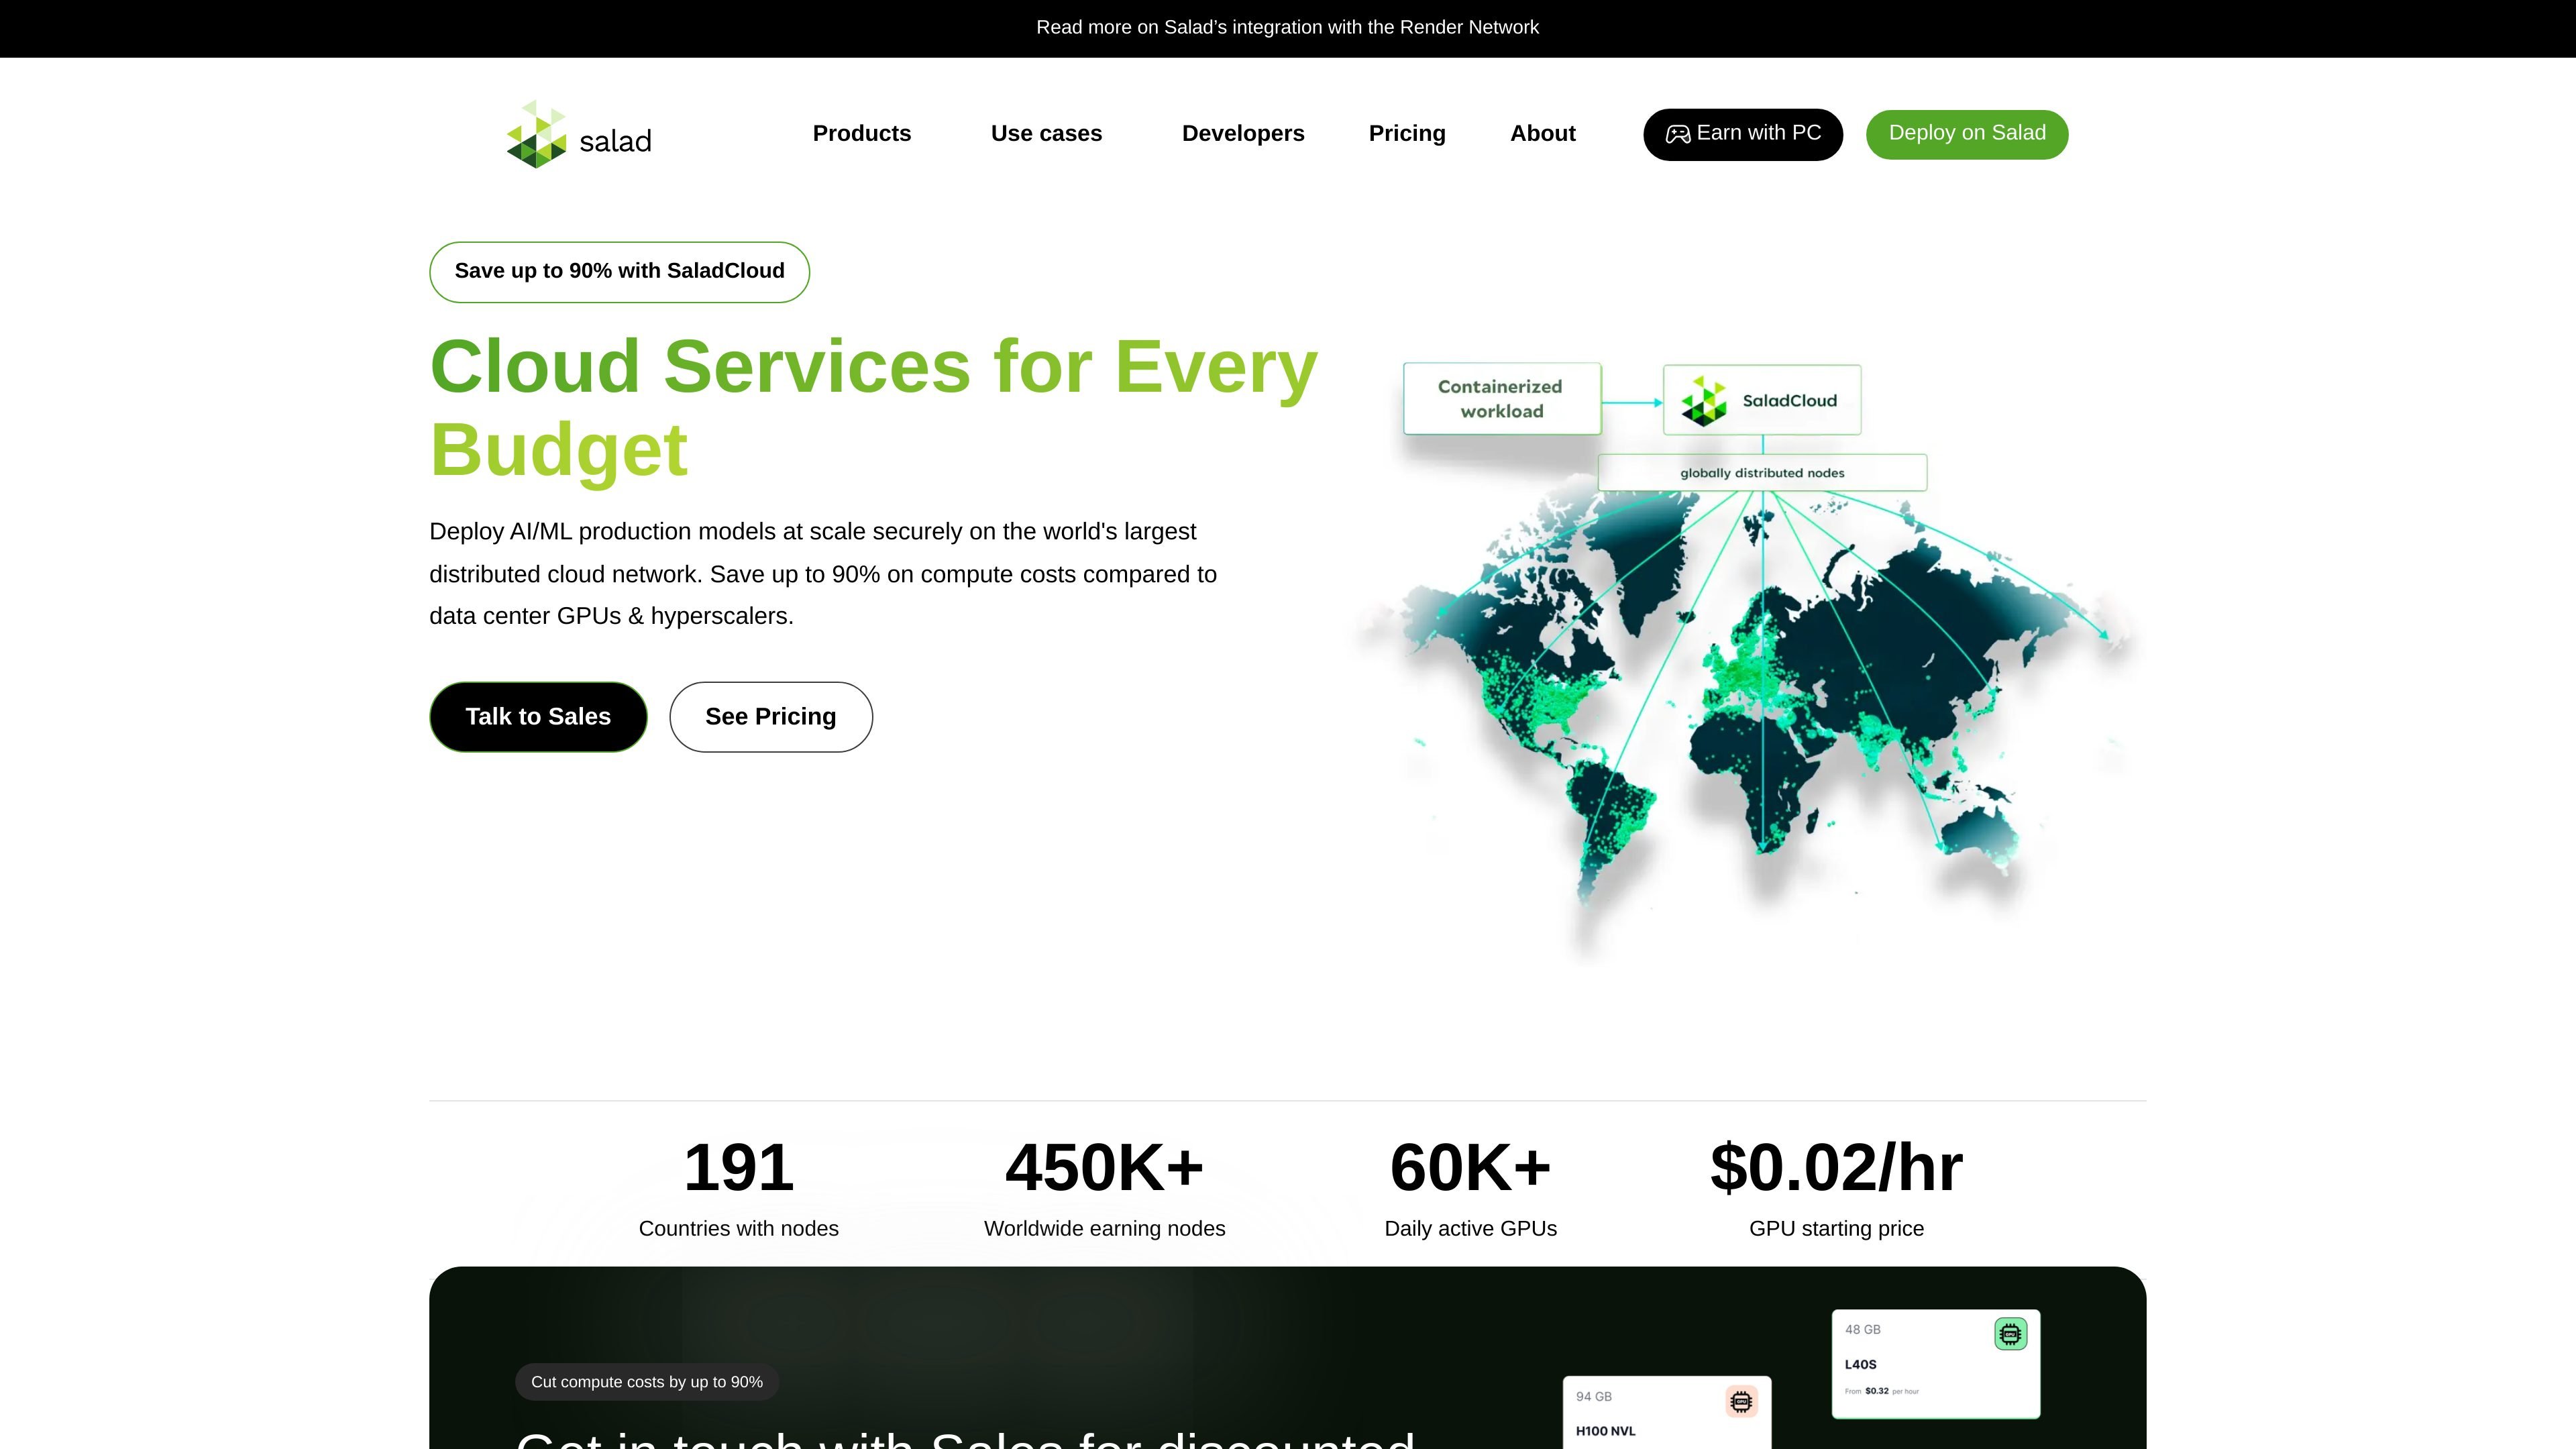Click the "From $0.32 per hour" price
The height and width of the screenshot is (1449, 2576).
pyautogui.click(x=1882, y=1391)
